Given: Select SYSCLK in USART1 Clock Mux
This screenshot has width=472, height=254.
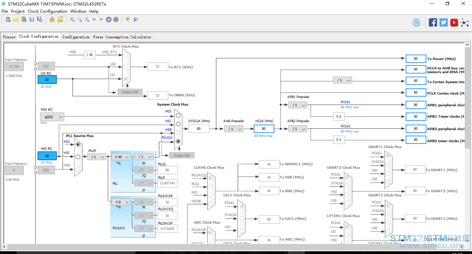Looking at the screenshot, I should 388,164.
